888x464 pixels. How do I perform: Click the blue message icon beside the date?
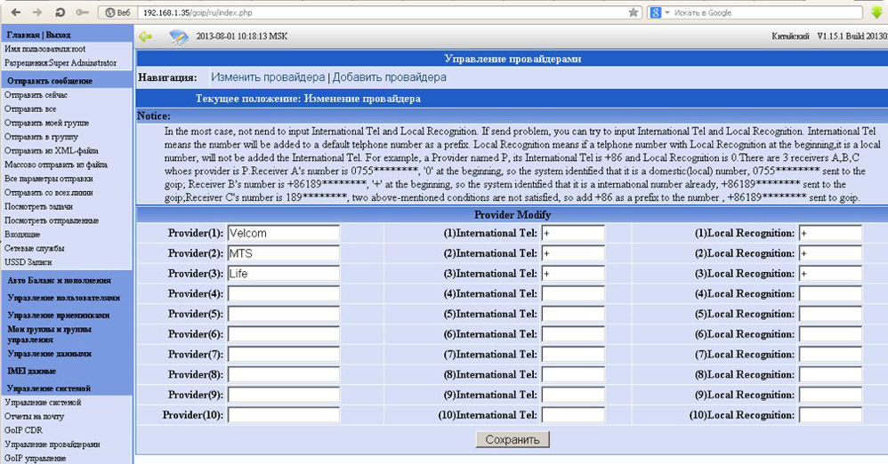click(179, 36)
